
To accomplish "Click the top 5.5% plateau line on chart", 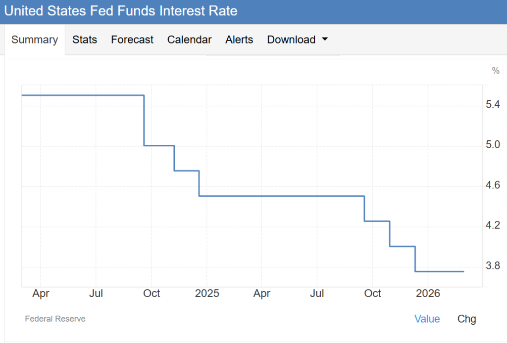I will (x=83, y=95).
